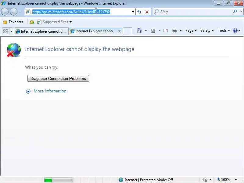This screenshot has width=244, height=183.
Task: Click the search magnifier button
Action: [235, 12]
